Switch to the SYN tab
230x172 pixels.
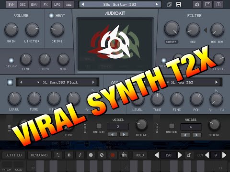[11, 4]
